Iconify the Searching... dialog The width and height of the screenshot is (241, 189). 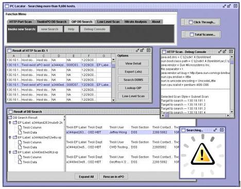(215, 130)
